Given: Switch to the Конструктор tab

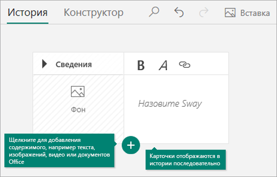Looking at the screenshot, I should click(x=93, y=13).
